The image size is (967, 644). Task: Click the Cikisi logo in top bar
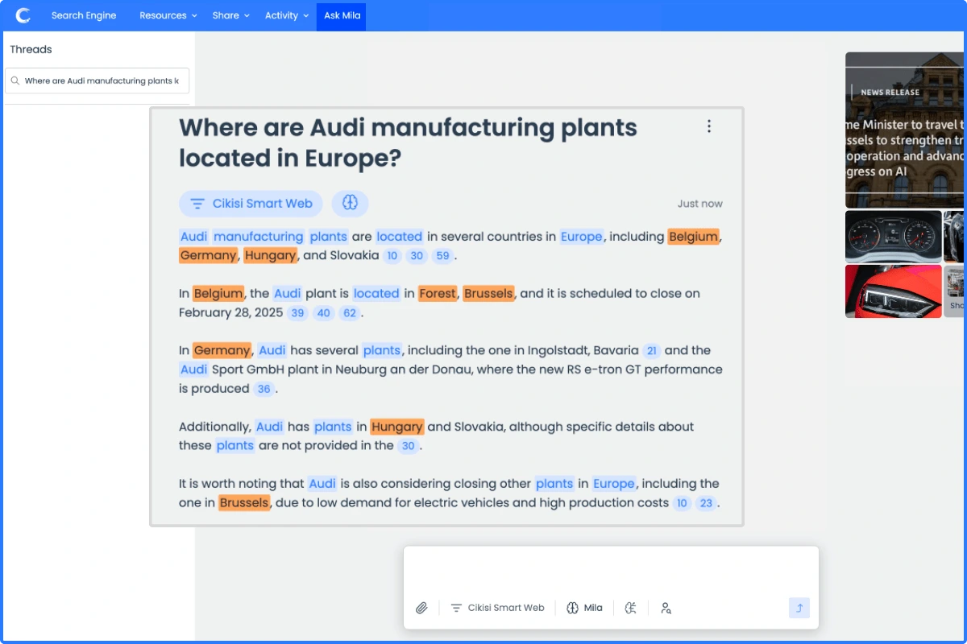click(x=23, y=15)
